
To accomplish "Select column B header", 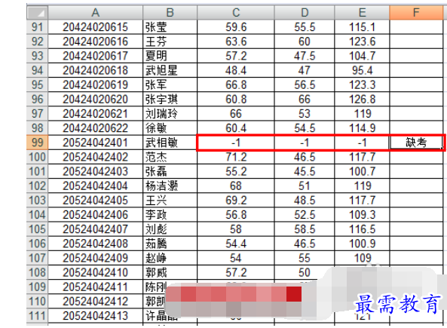I will pos(170,13).
